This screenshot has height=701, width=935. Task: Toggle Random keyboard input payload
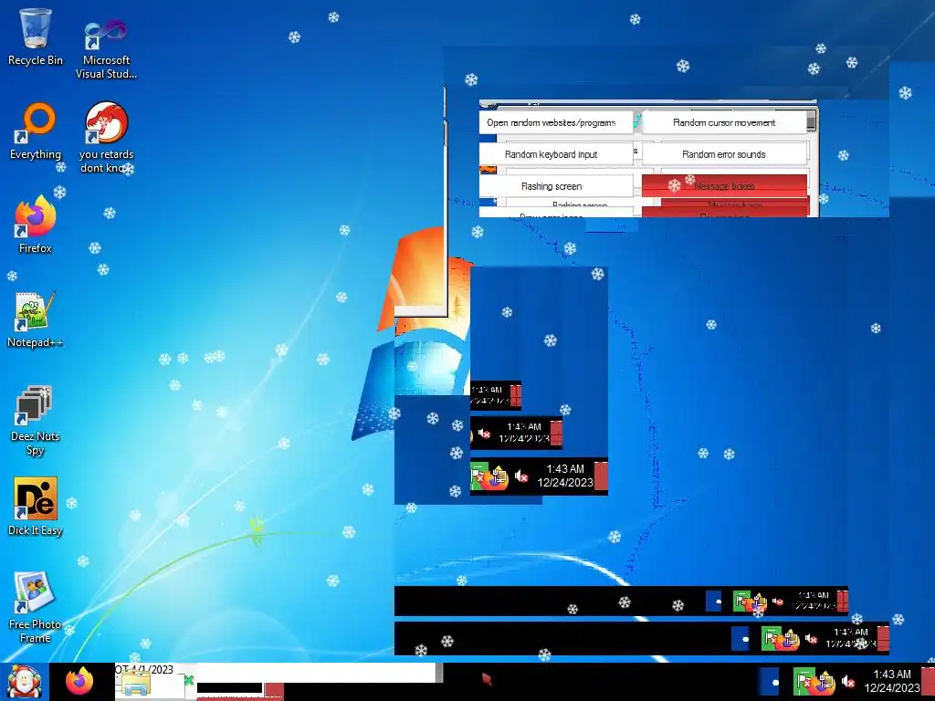click(x=556, y=154)
